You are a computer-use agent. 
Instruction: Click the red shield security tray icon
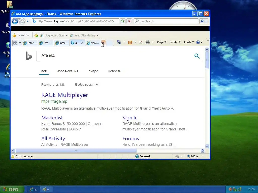pos(230,189)
